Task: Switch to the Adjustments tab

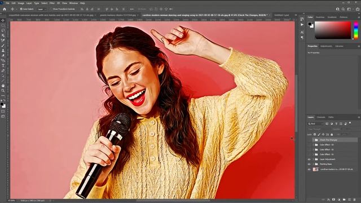Action: coord(326,46)
